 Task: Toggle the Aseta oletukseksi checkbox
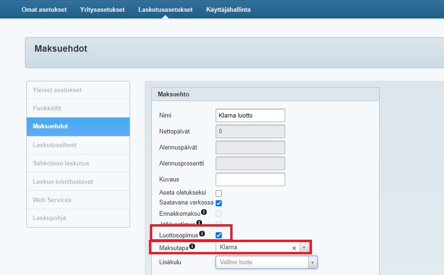218,193
